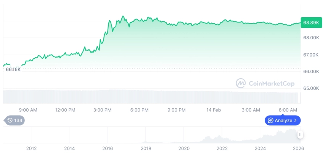Click the 2024 label on the year navigator

click(x=260, y=148)
